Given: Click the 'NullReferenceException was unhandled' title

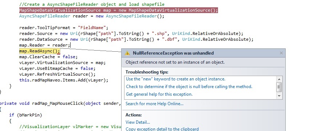Looking at the screenshot, I should tap(173, 53).
